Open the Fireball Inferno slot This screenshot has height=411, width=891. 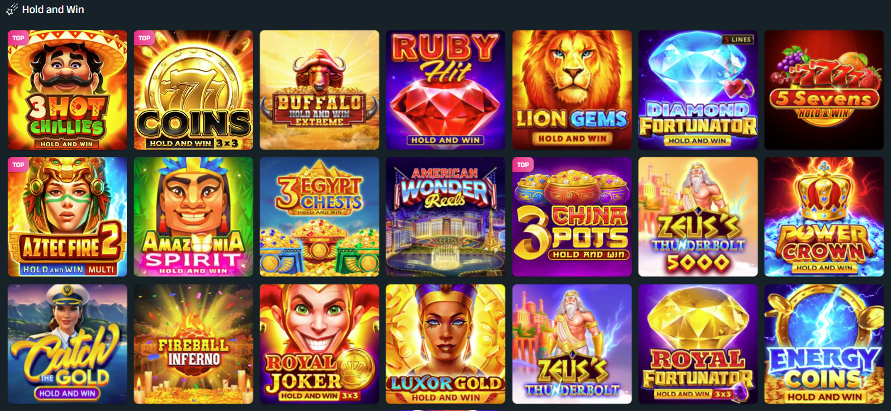(193, 344)
